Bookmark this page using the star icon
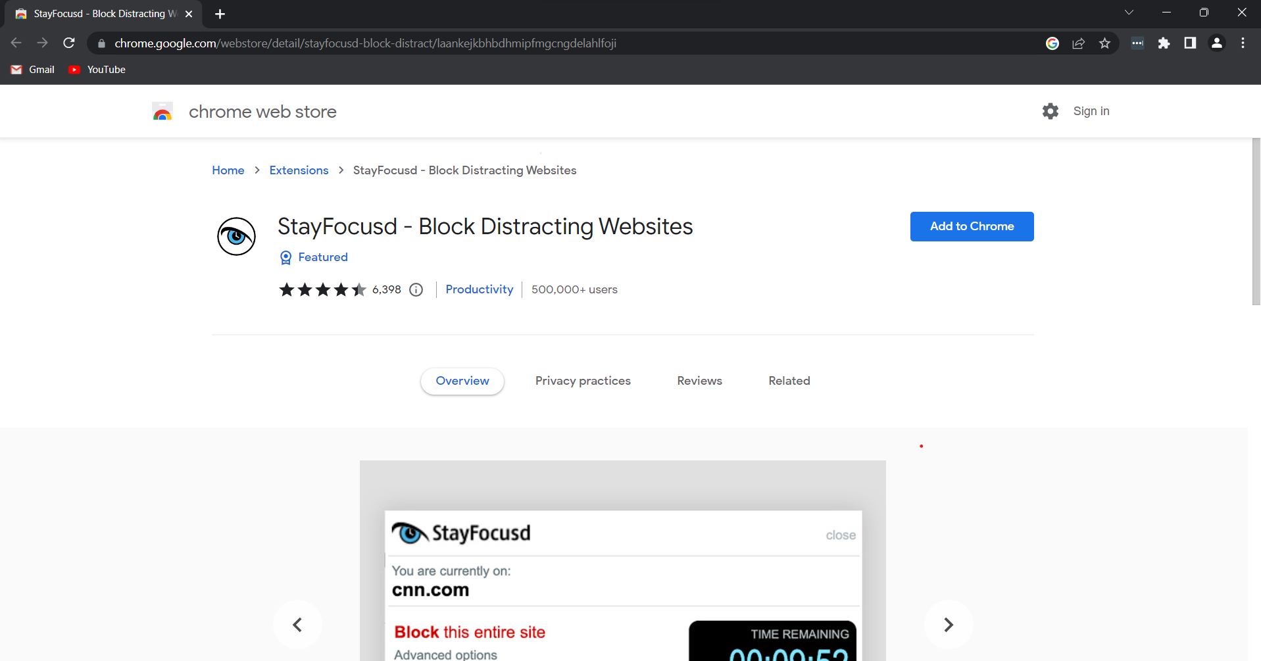The image size is (1261, 661). point(1105,43)
